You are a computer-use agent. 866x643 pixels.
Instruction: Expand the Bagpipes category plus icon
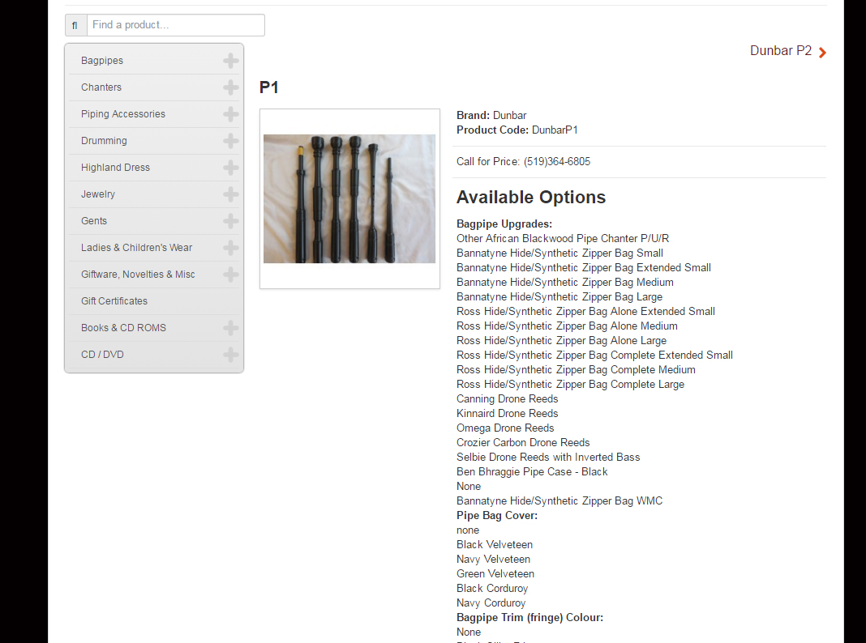click(231, 61)
